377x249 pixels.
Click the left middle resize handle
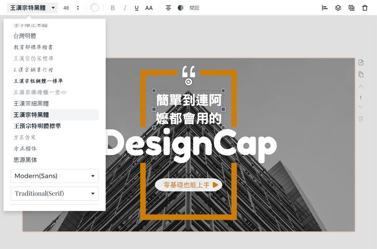(154, 109)
